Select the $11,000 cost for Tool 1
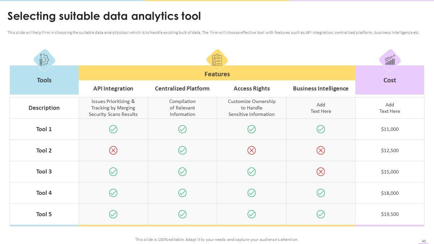Viewport: 434px width, 244px height. coord(390,129)
